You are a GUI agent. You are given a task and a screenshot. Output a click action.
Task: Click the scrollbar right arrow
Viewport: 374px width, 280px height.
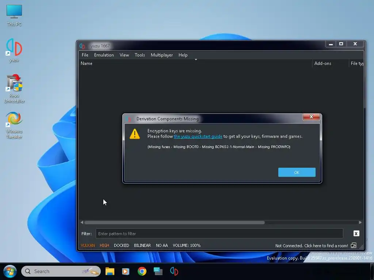pos(360,222)
